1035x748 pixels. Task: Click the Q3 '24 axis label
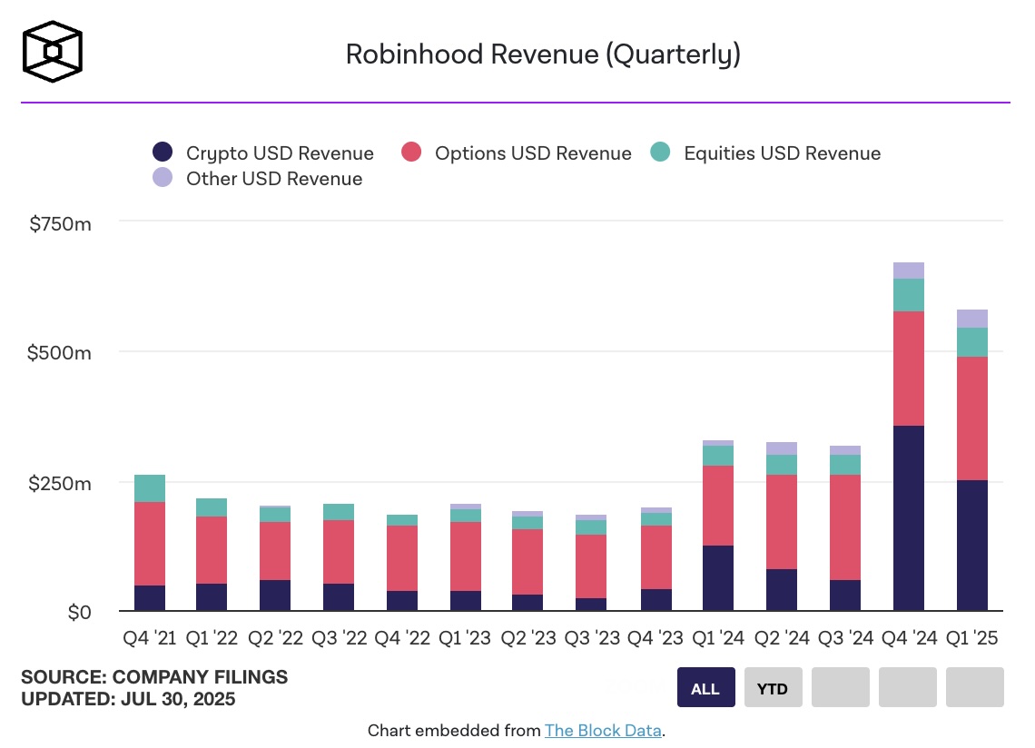pos(845,638)
